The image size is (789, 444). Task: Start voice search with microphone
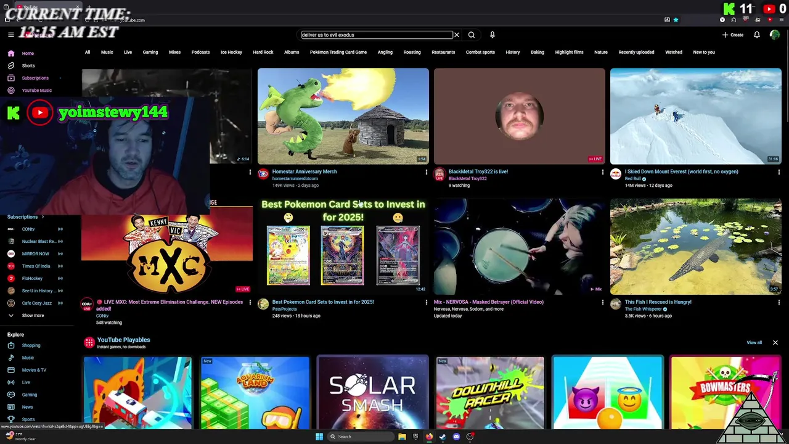pyautogui.click(x=493, y=35)
